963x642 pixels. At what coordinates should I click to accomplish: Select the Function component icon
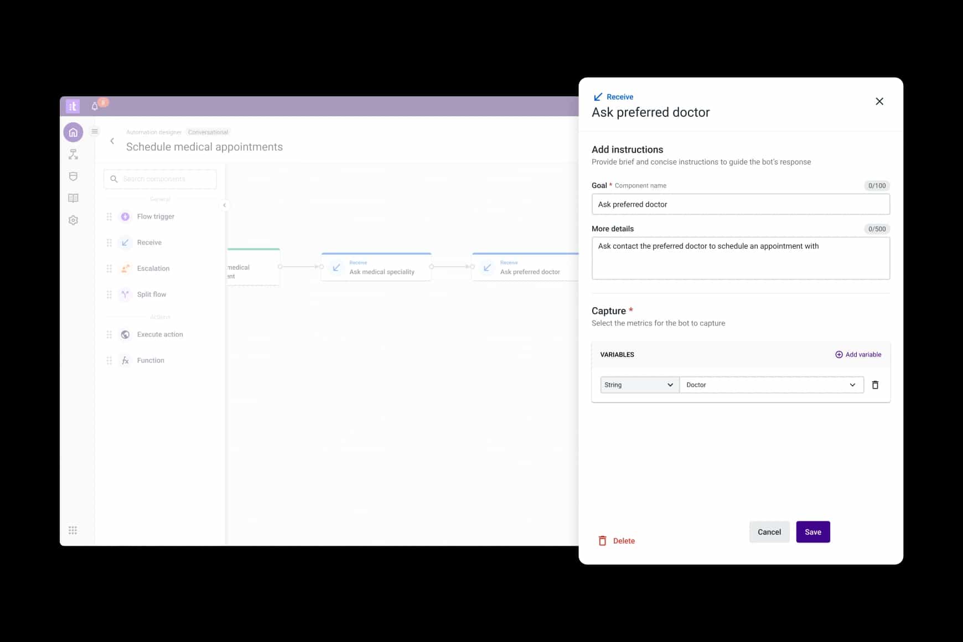[x=125, y=360]
